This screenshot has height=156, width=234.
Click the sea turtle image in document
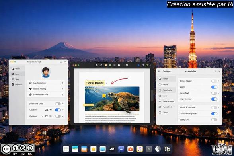pos(112,99)
